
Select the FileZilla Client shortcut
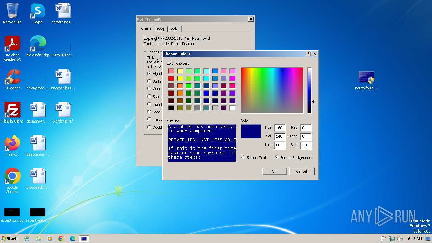pyautogui.click(x=12, y=112)
